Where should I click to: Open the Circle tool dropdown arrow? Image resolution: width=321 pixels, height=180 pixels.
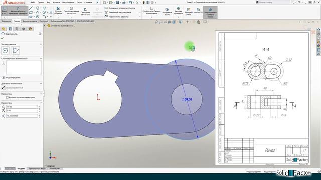pos(41,8)
